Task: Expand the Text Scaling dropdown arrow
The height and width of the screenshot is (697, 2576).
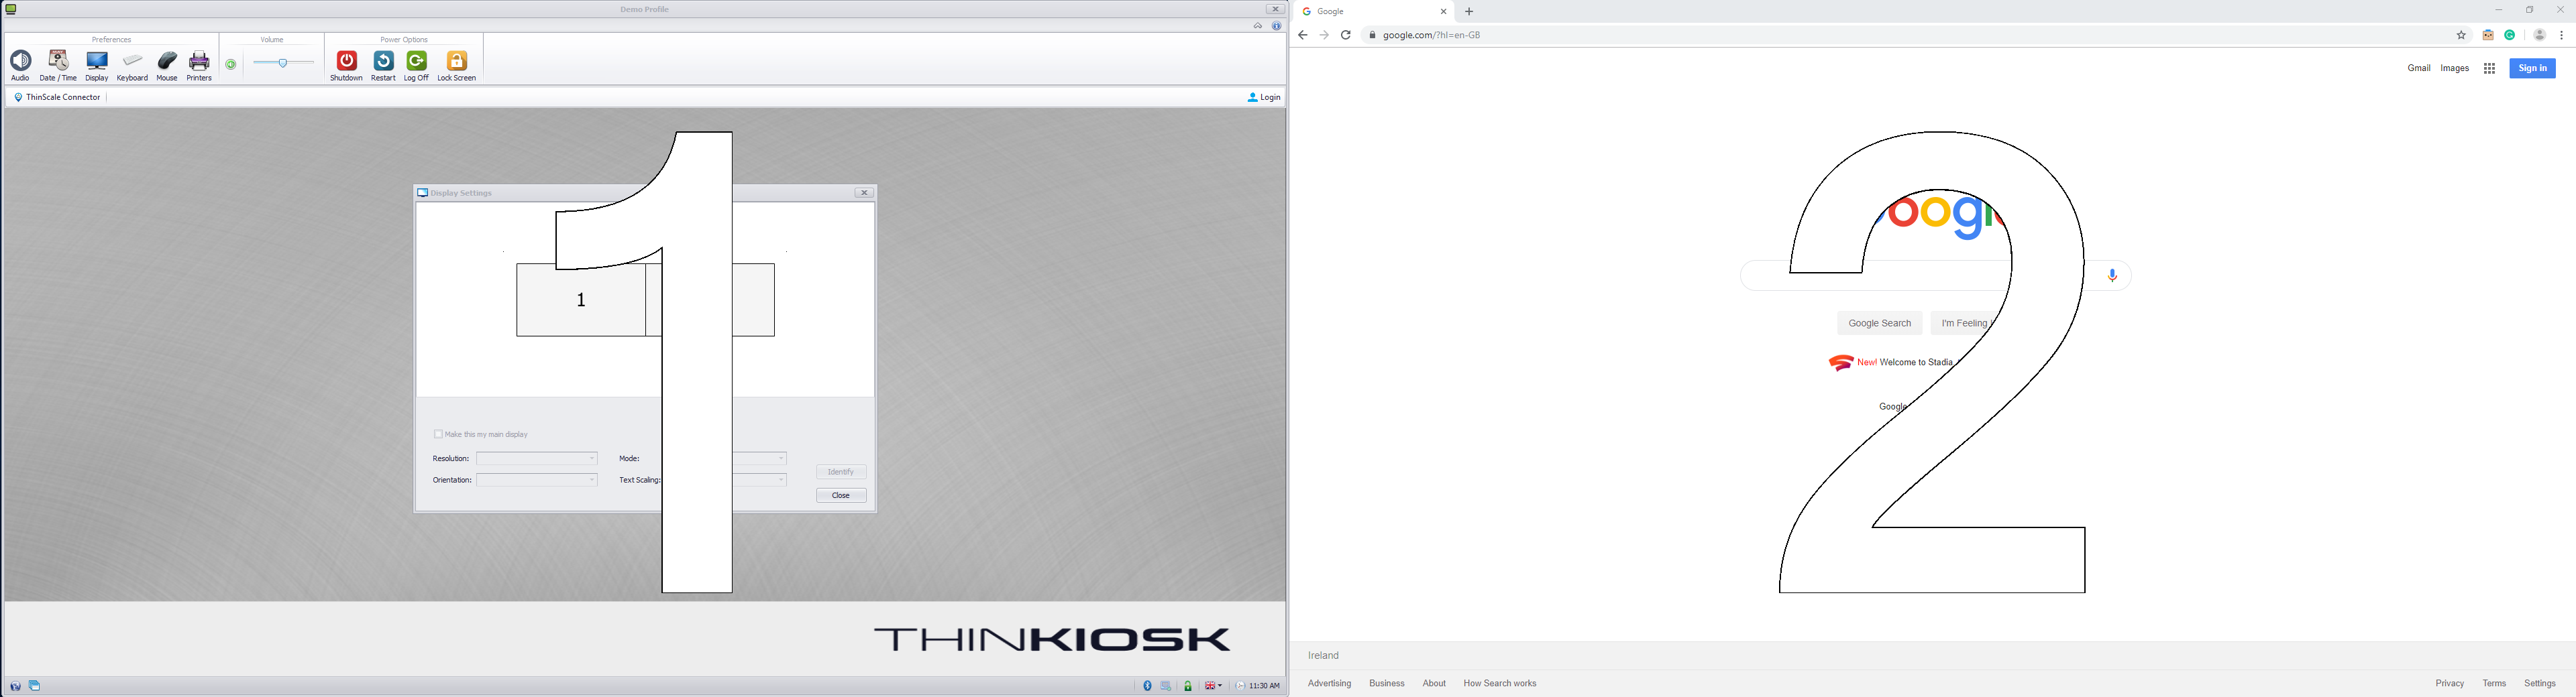Action: tap(781, 481)
